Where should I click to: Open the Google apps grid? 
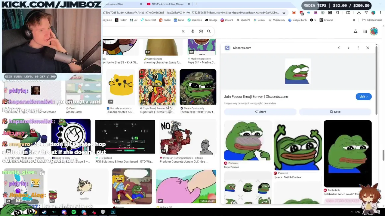click(365, 31)
